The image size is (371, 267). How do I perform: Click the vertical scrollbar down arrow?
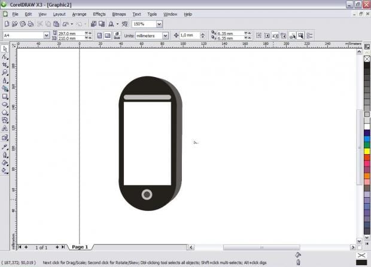coord(359,241)
